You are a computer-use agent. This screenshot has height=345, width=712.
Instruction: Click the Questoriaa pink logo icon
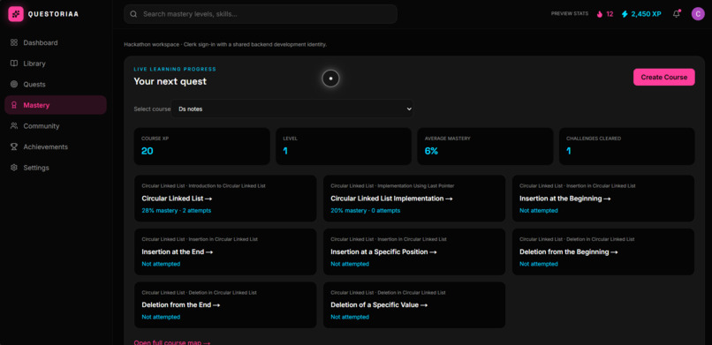[16, 14]
